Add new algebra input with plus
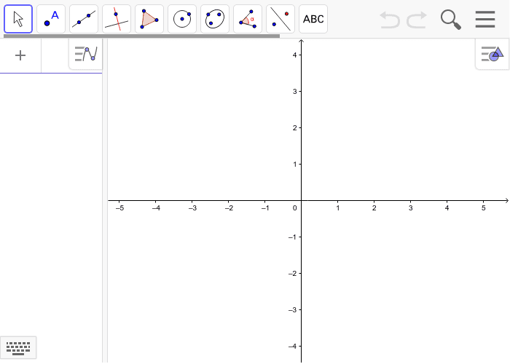 [20, 55]
